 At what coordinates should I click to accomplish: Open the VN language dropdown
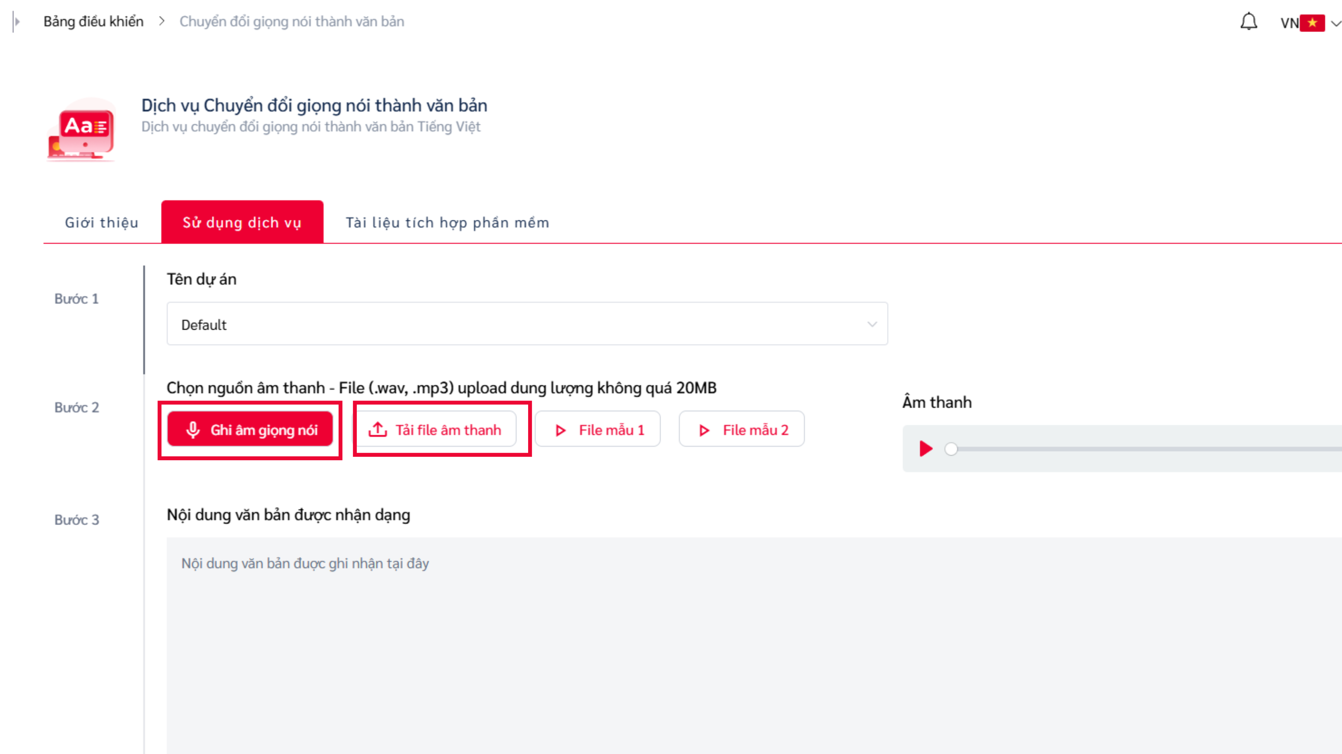coord(1311,23)
